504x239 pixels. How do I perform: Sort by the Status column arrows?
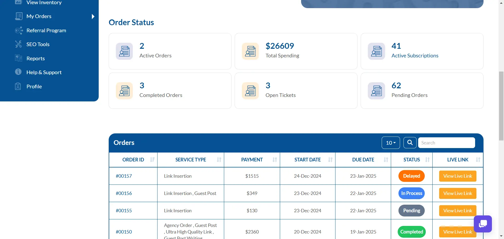[x=427, y=160]
